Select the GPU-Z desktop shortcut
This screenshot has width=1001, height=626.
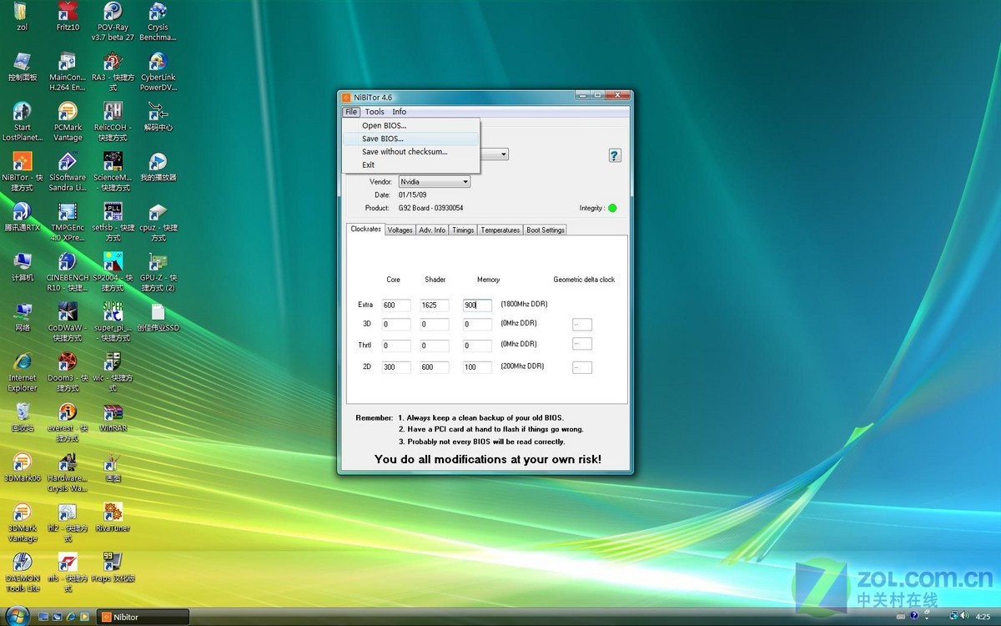click(158, 272)
